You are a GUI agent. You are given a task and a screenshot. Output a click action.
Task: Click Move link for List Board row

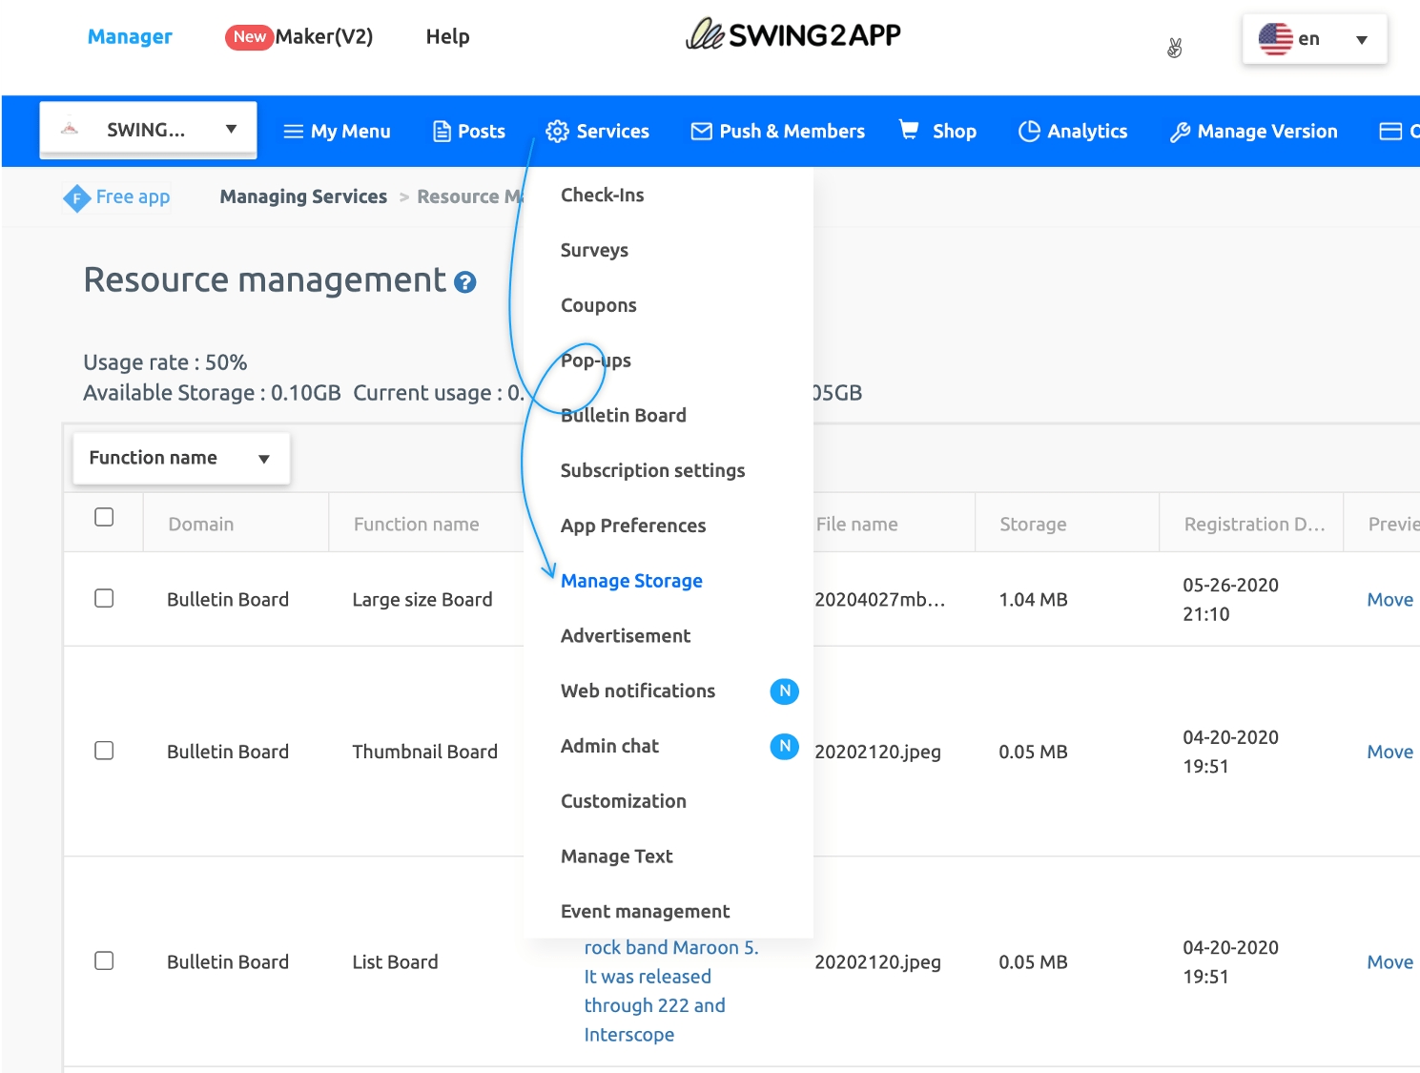click(x=1390, y=962)
